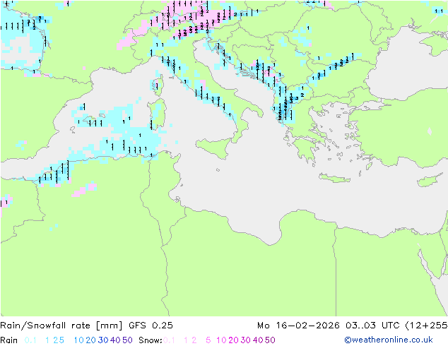The width and height of the screenshot is (448, 346).
Task: Click snow legend value 50 in magenta
Action: [270, 340]
